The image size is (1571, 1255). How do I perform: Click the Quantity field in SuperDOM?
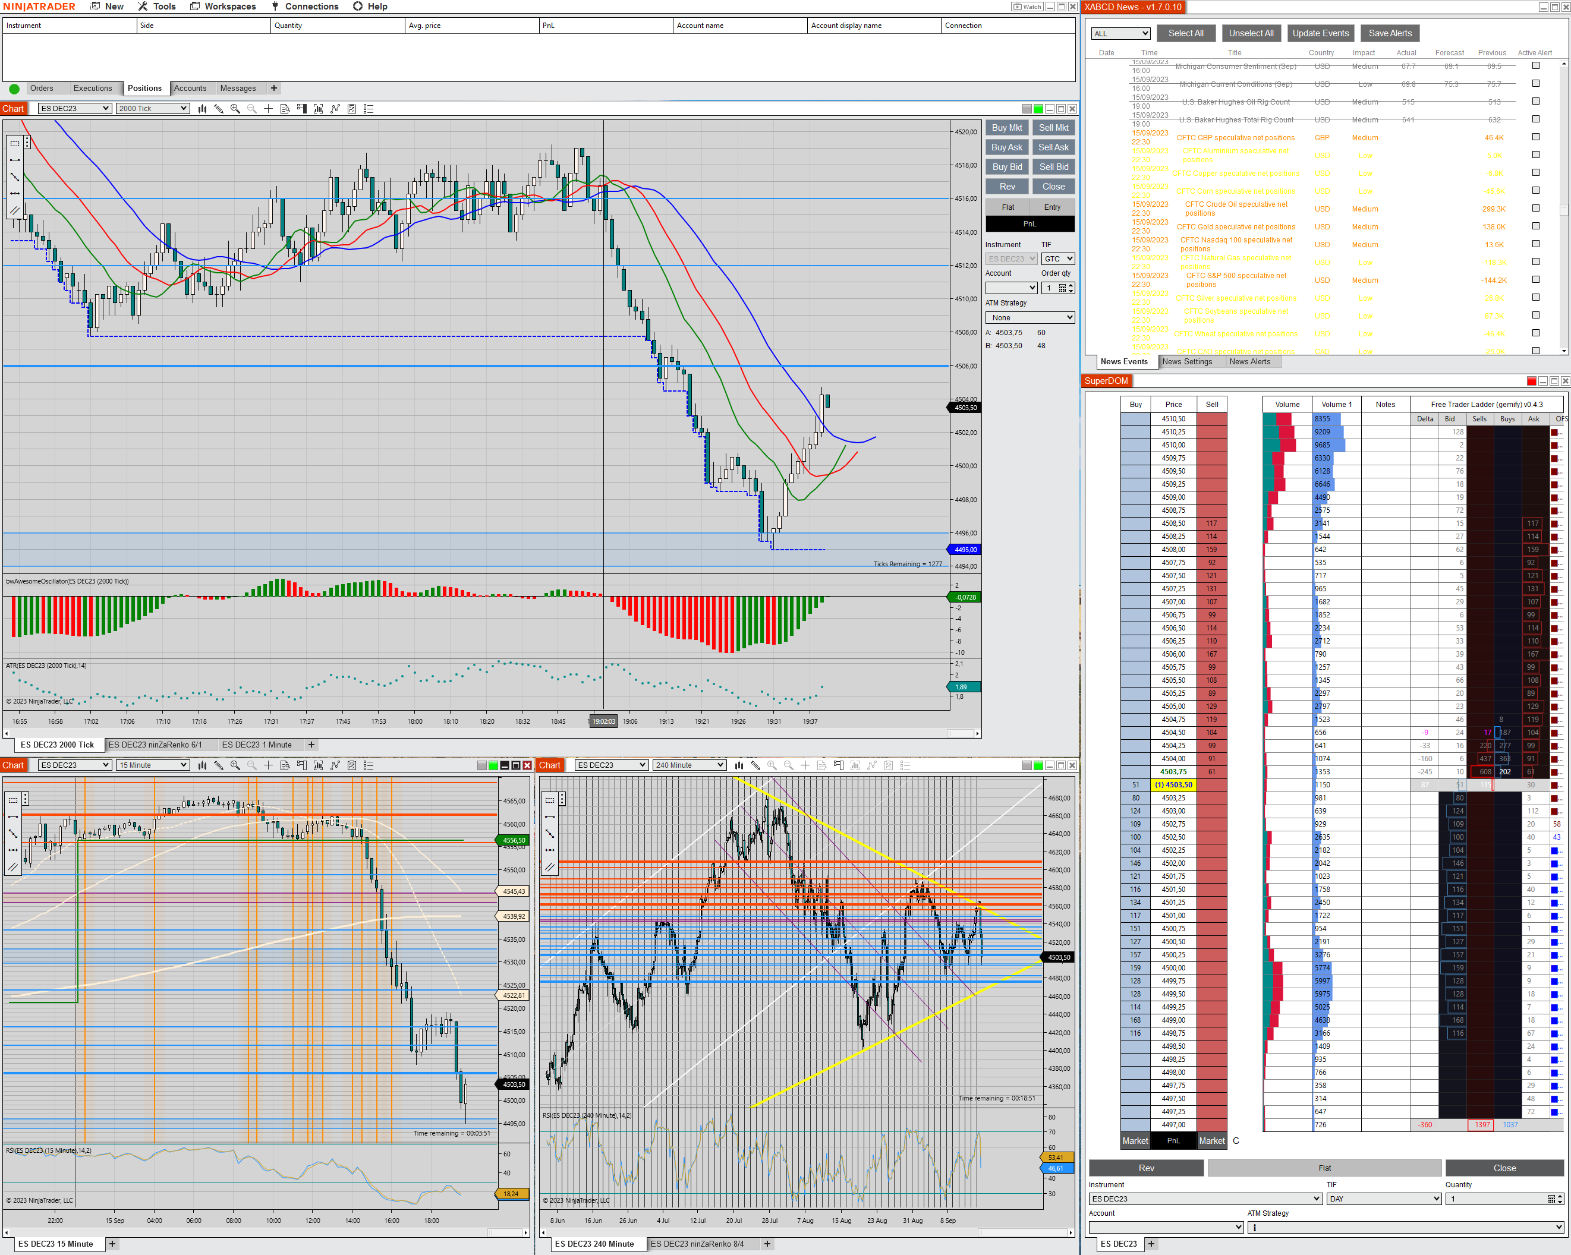pos(1504,1199)
